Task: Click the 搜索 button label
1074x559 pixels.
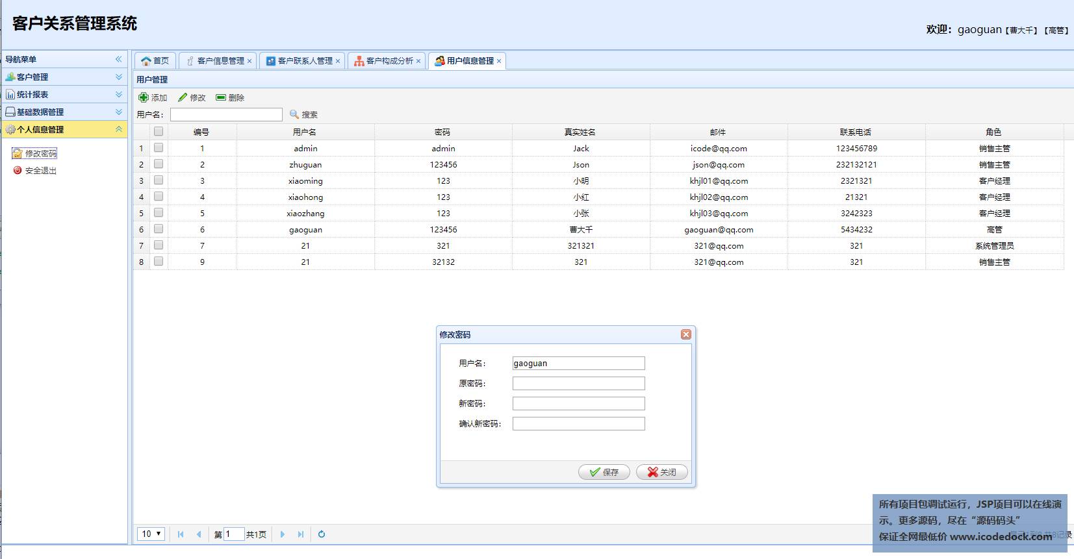Action: pos(310,115)
